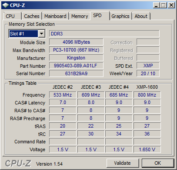Click the PC3-10700 (667 MHz) bandwidth value
Viewport: 177px width, 170px height.
pos(76,50)
